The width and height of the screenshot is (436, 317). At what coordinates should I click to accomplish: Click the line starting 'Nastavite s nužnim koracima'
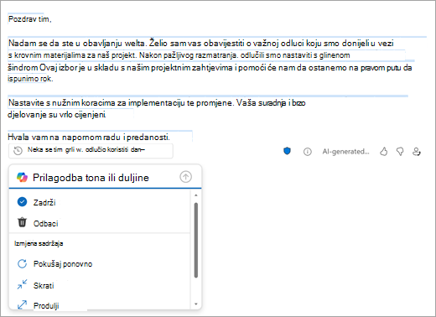click(x=157, y=103)
